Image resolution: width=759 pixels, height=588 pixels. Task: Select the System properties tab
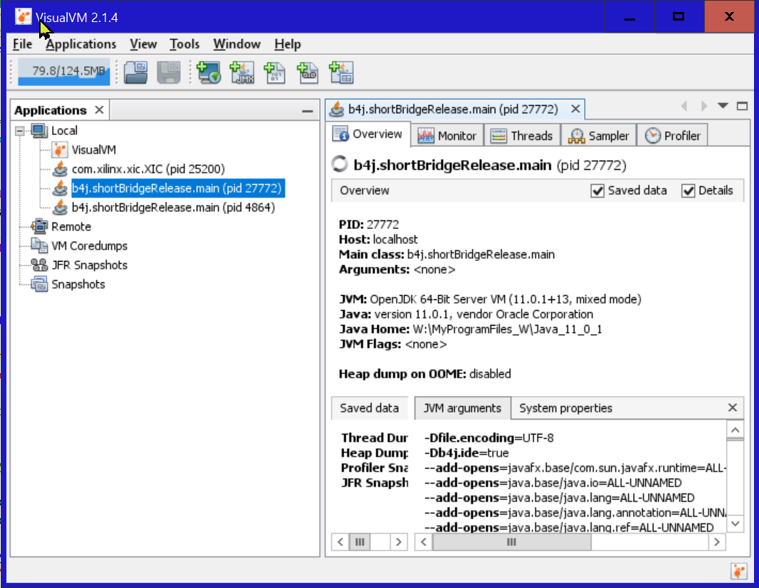tap(565, 408)
